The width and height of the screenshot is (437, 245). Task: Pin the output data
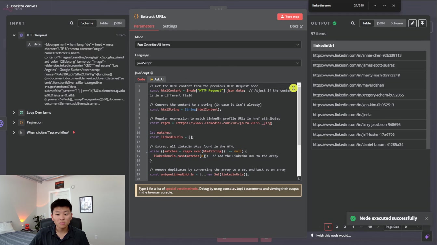(422, 23)
